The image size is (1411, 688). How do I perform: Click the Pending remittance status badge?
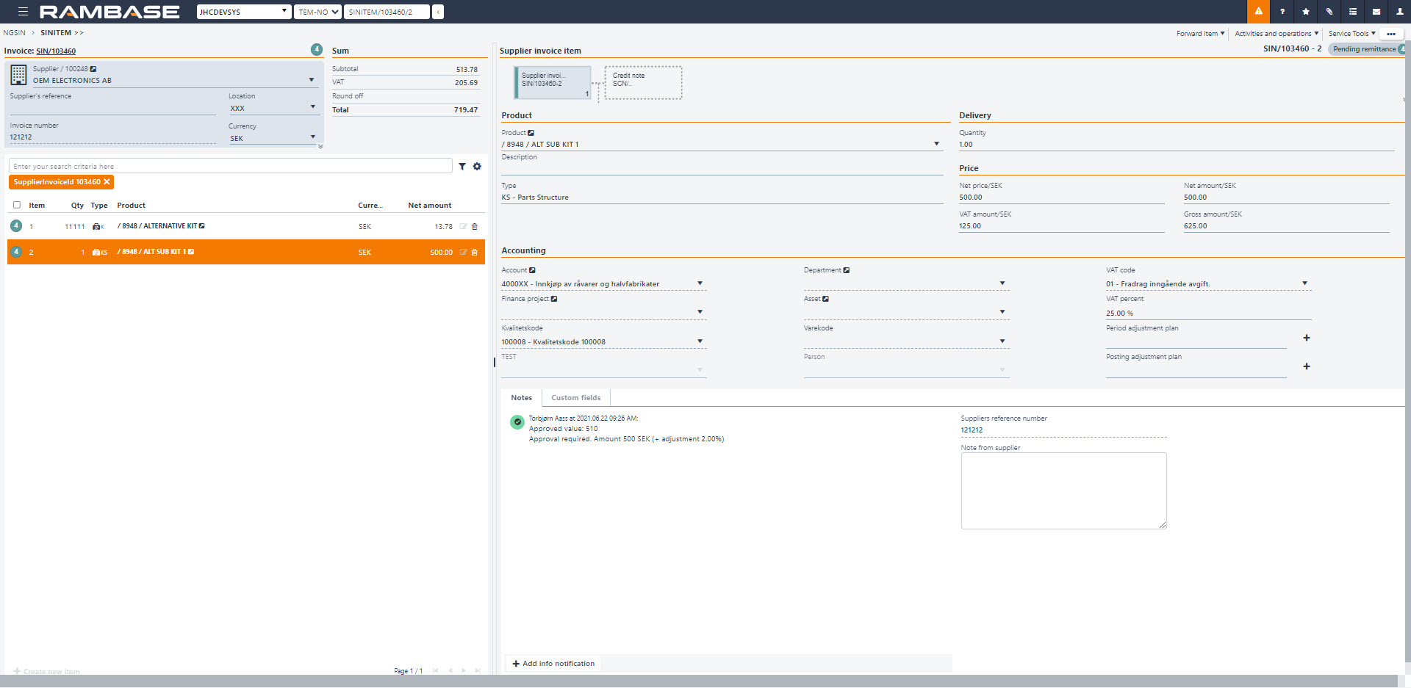1365,49
